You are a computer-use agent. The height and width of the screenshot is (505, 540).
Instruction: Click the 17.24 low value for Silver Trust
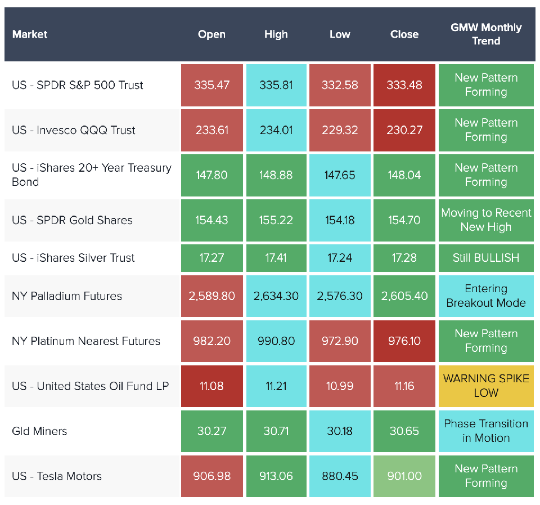tap(340, 258)
